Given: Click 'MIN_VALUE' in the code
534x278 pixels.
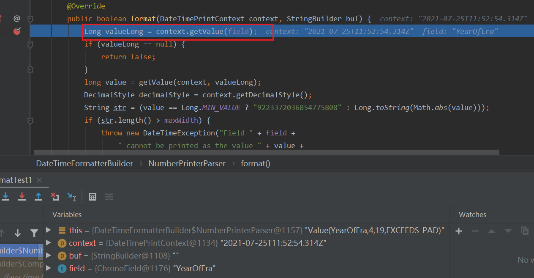Looking at the screenshot, I should coord(221,107).
